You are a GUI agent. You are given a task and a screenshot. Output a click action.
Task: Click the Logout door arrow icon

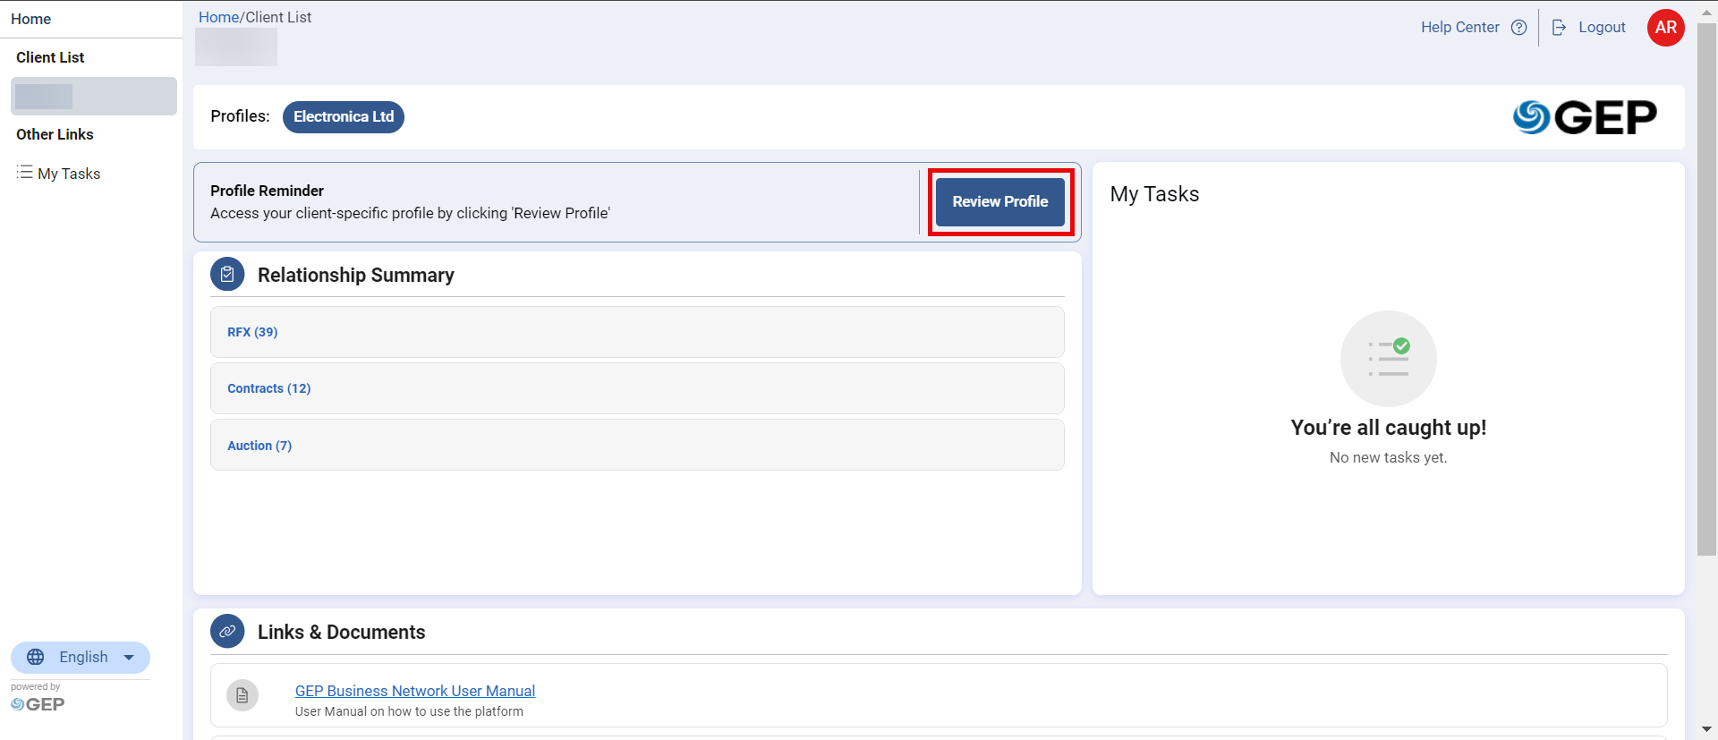tap(1559, 28)
